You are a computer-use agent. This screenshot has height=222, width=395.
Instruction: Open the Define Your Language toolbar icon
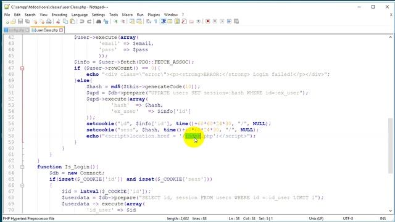coord(170,22)
